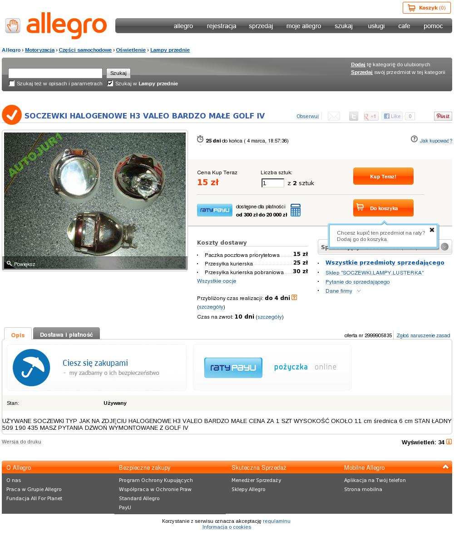Open the moje allegro menu

(304, 26)
